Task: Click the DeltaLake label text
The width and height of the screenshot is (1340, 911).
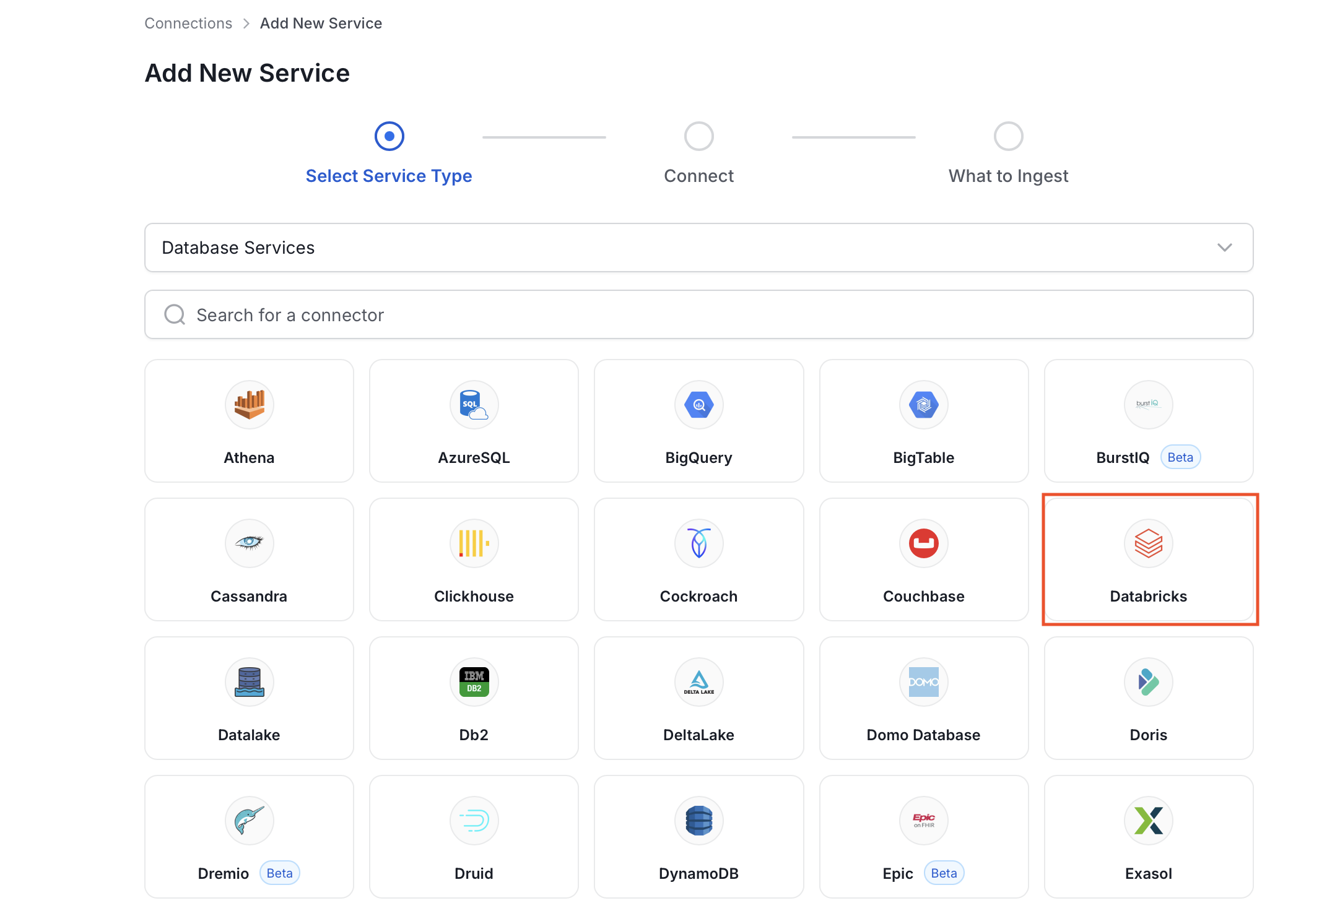Action: (698, 735)
